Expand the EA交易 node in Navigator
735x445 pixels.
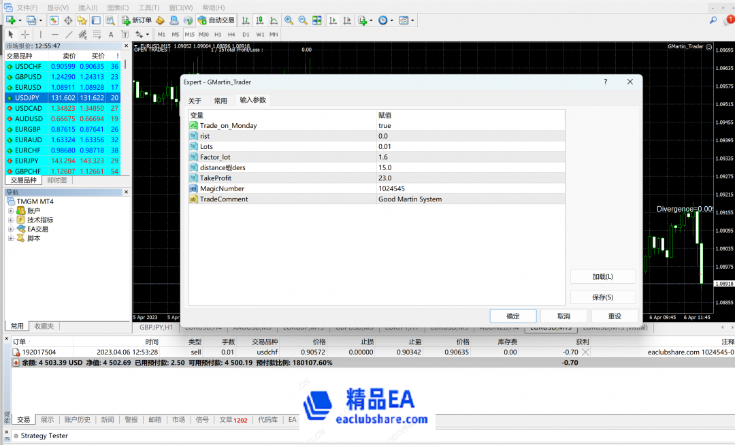pos(12,229)
